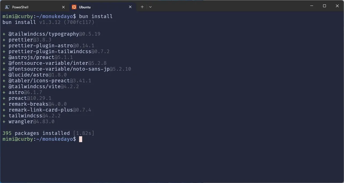Click the 'remark-breaks' package line
344x183 pixels.
tap(35, 104)
